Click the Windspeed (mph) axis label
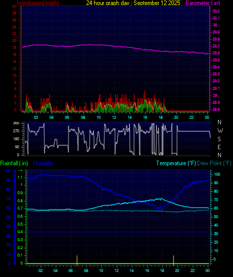This screenshot has height=277, width=233. (x=38, y=3)
